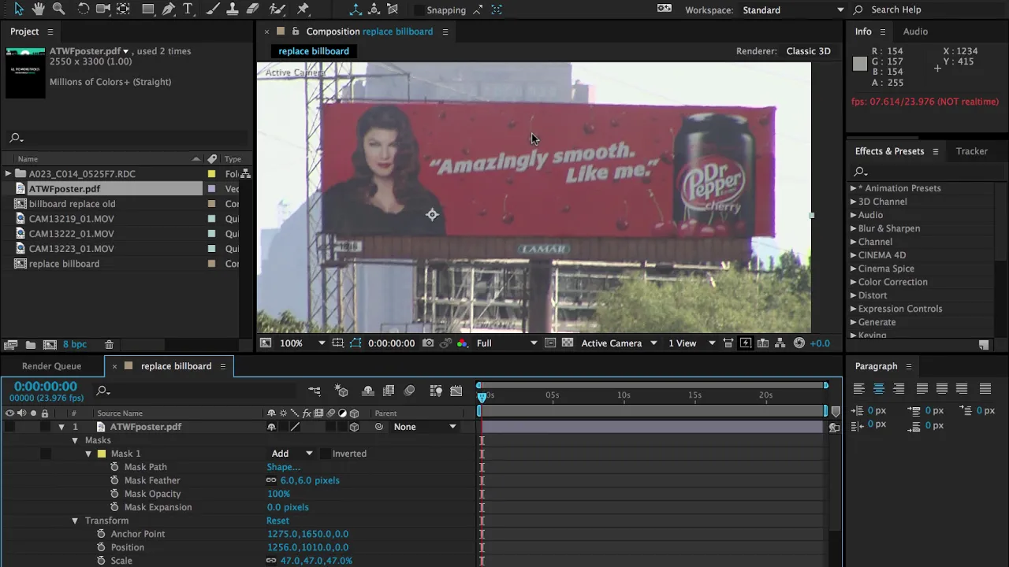The height and width of the screenshot is (567, 1009).
Task: Select the Puppet Pin tool
Action: point(303,9)
